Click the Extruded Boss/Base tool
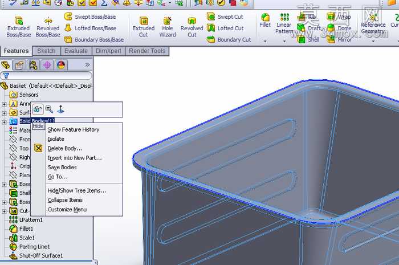 tap(19, 27)
